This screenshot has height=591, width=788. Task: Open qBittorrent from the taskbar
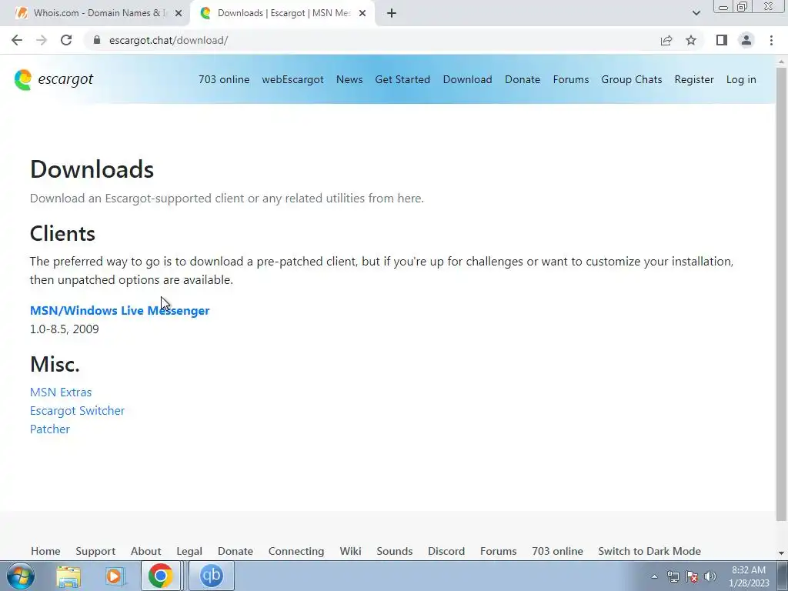pyautogui.click(x=211, y=576)
